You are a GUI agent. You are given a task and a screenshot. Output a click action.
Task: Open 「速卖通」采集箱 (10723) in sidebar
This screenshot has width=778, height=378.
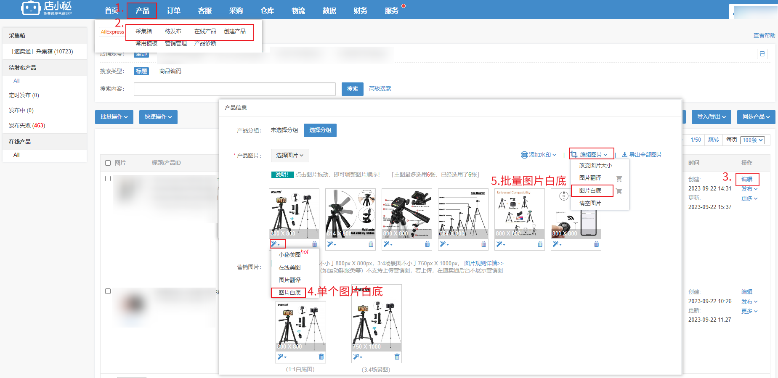[x=42, y=51]
